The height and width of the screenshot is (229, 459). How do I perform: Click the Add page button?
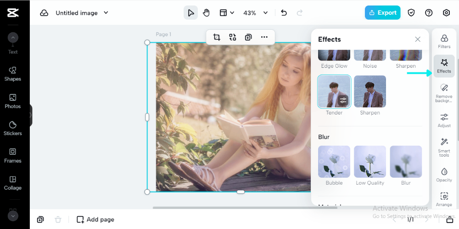95,219
